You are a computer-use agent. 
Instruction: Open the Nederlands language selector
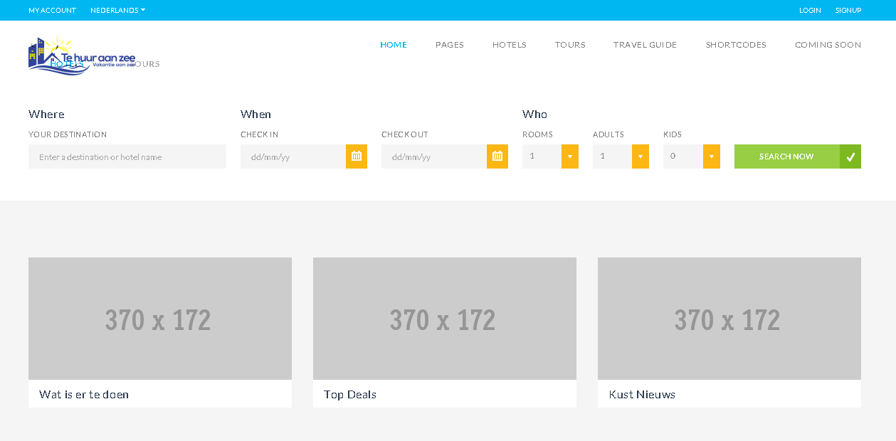click(x=117, y=11)
